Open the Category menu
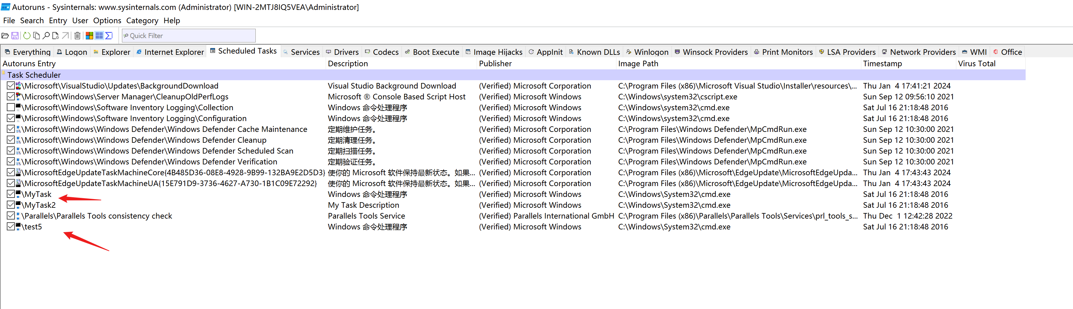Image resolution: width=1073 pixels, height=309 pixels. pos(142,20)
